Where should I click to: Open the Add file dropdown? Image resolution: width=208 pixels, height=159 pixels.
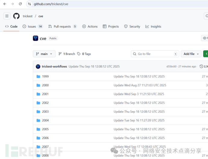coord(191,54)
